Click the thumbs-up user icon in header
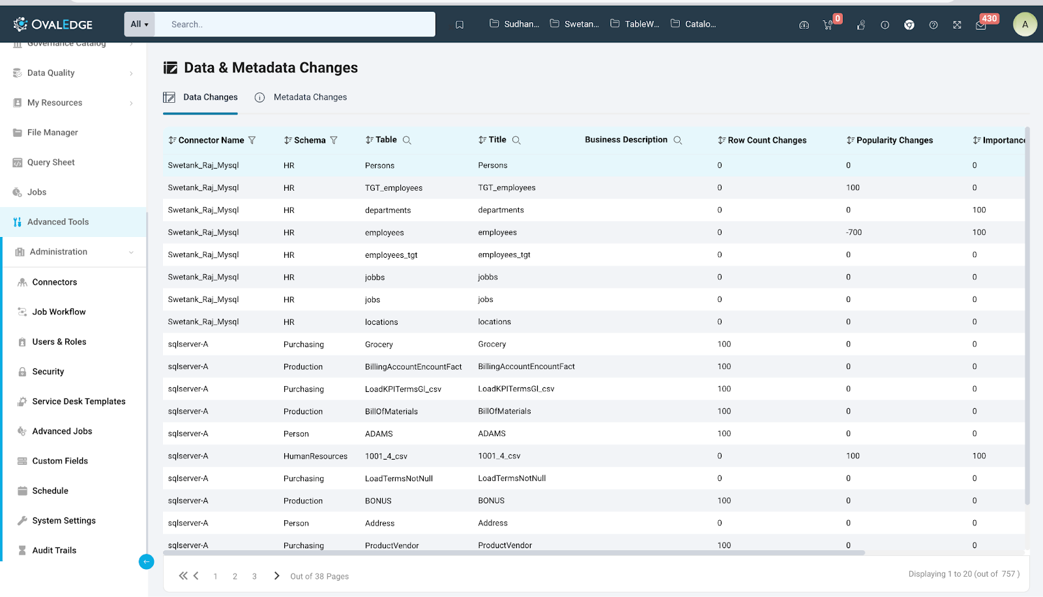 [x=861, y=25]
